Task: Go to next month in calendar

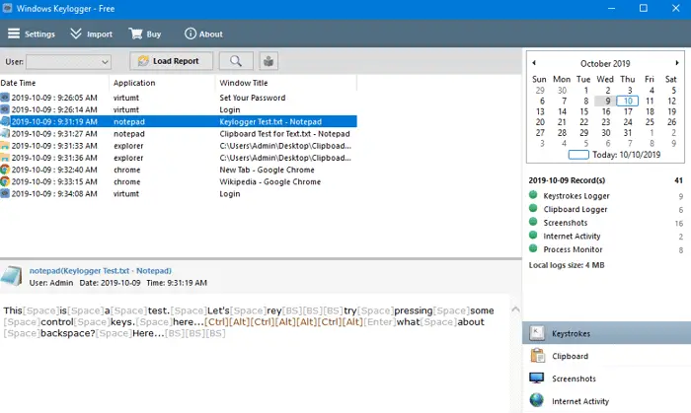Action: (x=677, y=63)
